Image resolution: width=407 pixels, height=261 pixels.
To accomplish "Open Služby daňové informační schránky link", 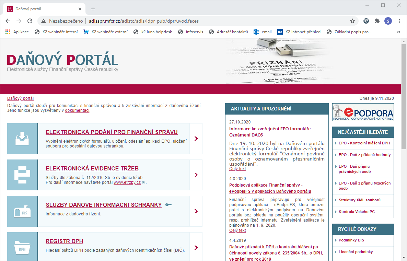I will coord(104,205).
